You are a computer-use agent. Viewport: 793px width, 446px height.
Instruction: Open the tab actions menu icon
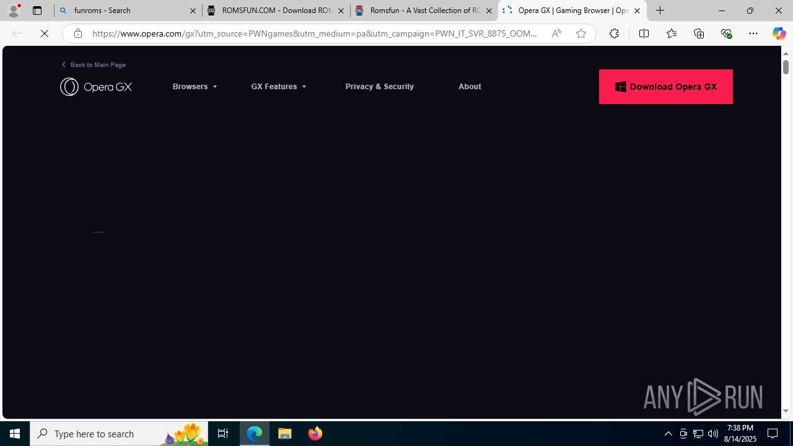(x=37, y=11)
